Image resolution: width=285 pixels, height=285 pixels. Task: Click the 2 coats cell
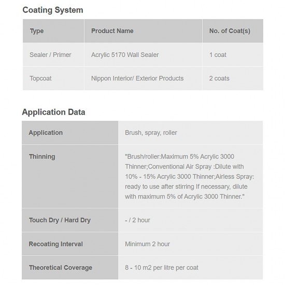pyautogui.click(x=219, y=78)
